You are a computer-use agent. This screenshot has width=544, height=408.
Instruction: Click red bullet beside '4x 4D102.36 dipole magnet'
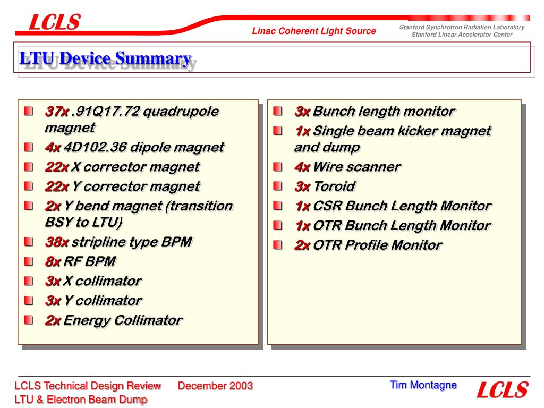point(29,147)
